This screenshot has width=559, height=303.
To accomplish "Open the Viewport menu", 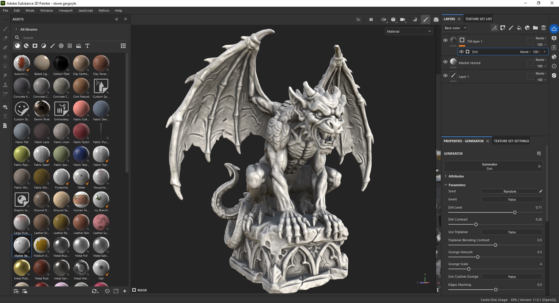I will (66, 10).
